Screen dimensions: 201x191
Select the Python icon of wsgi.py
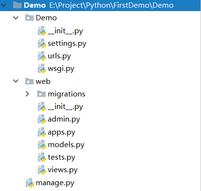pyautogui.click(x=42, y=68)
